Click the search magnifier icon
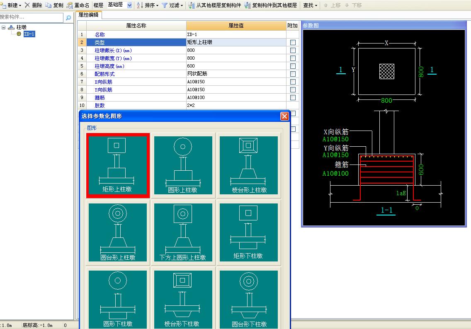Image resolution: width=471 pixels, height=329 pixels. (68, 18)
